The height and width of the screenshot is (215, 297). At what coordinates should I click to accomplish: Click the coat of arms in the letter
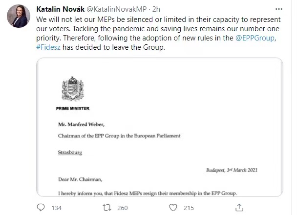tap(68, 88)
